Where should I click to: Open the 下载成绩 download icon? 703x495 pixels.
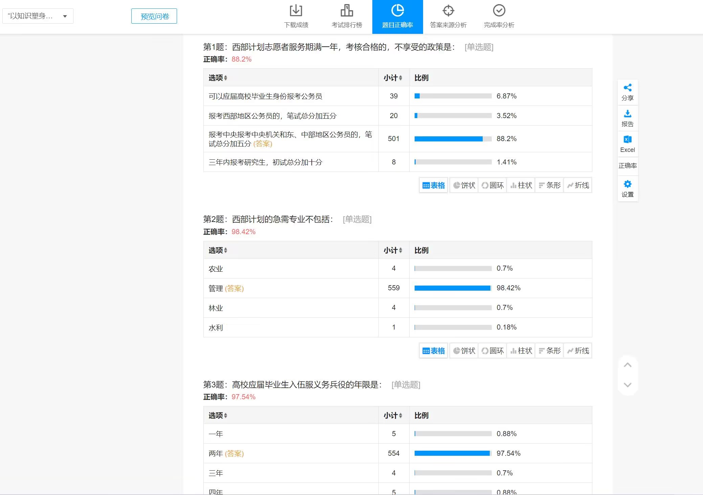pyautogui.click(x=296, y=11)
